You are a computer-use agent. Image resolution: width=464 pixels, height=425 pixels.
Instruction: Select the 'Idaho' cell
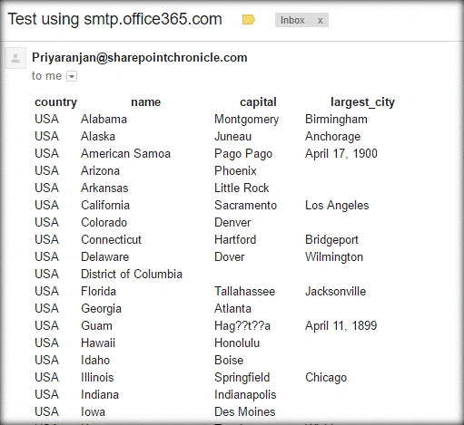pos(95,360)
